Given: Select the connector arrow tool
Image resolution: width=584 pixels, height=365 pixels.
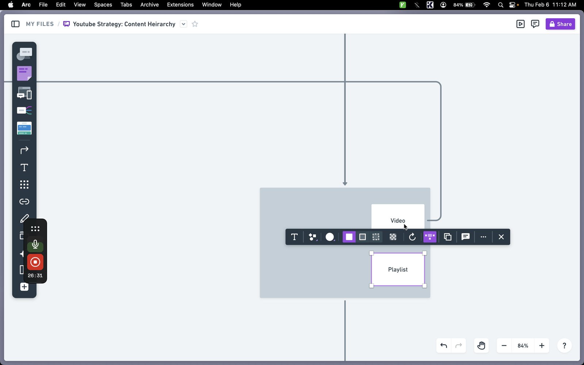Looking at the screenshot, I should 24,150.
